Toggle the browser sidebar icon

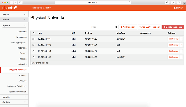[x=20, y=2]
